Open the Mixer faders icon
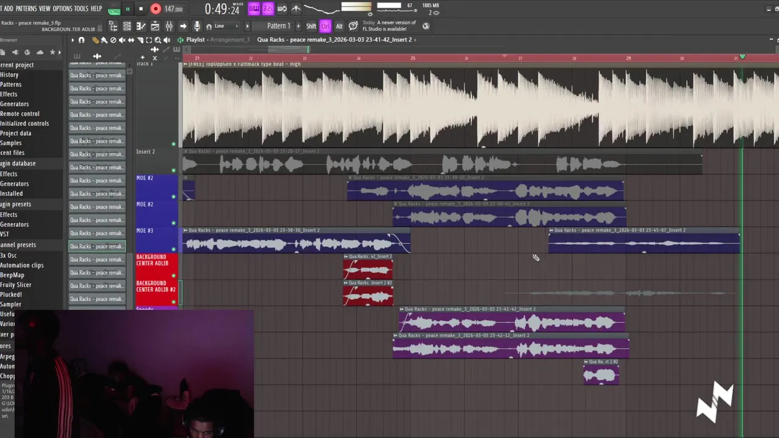Screen dimensions: 779x438 pos(169,26)
